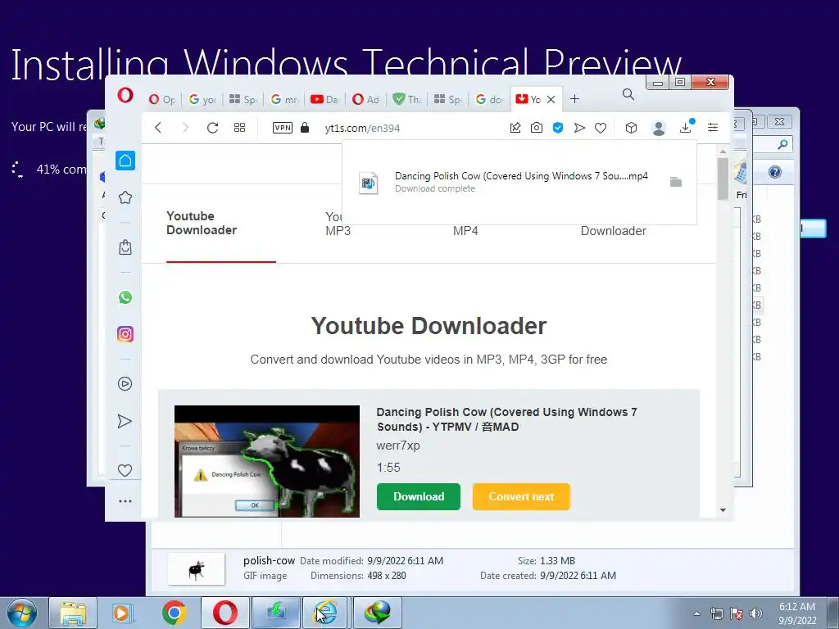Image resolution: width=839 pixels, height=629 pixels.
Task: Click the channel name werr7xp
Action: 398,446
